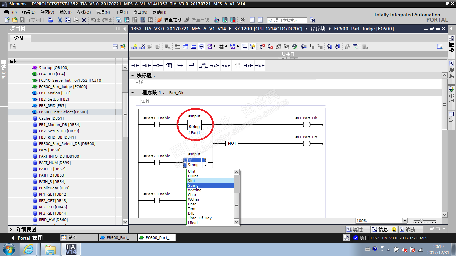Compile the project from main toolbar
The width and height of the screenshot is (456, 256).
point(118,20)
